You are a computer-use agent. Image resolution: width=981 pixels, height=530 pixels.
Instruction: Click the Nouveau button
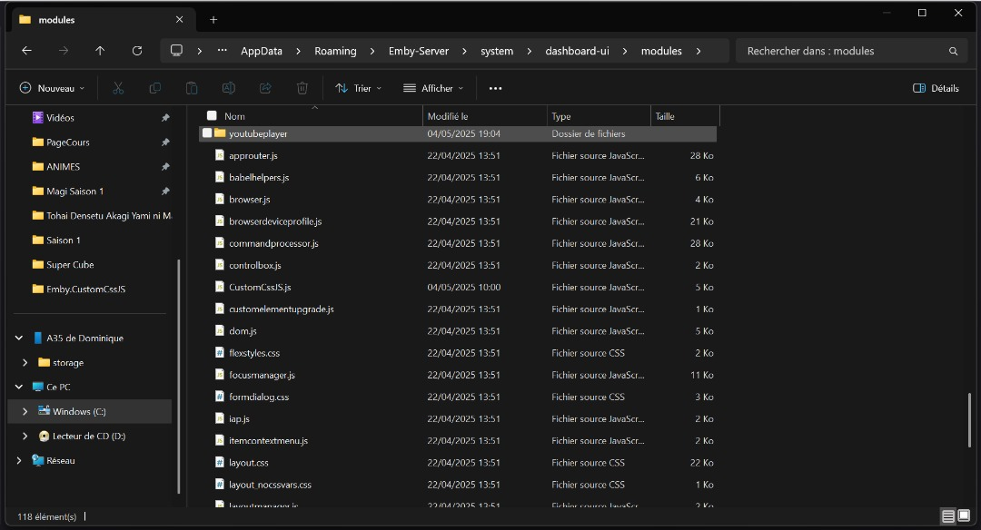(x=52, y=88)
